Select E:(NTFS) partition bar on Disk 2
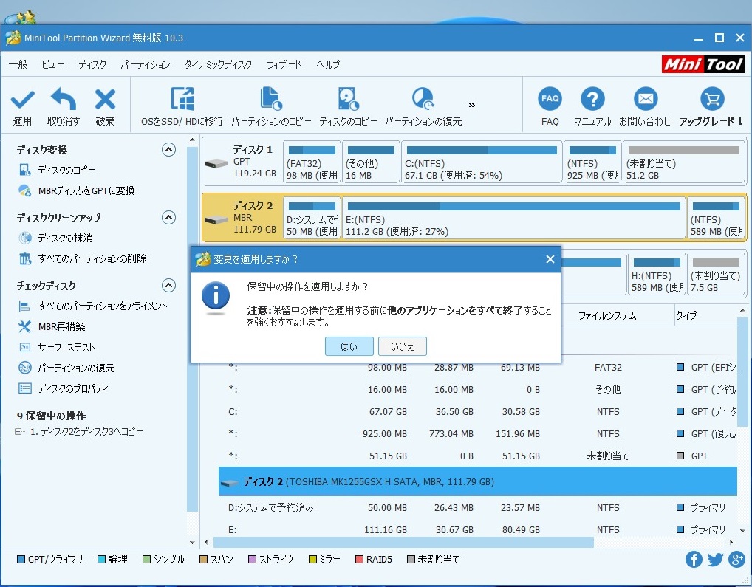 [513, 219]
